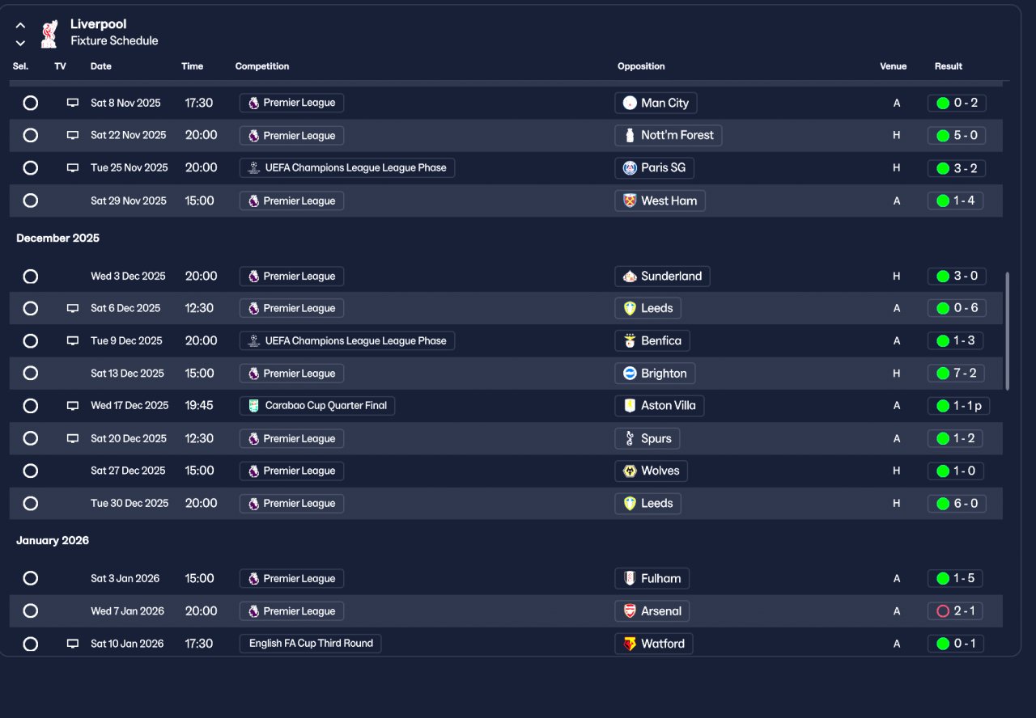The height and width of the screenshot is (718, 1036).
Task: Click the January 2026 month heading
Action: (x=53, y=540)
